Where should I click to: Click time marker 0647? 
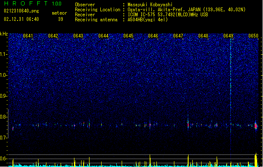click(178, 36)
